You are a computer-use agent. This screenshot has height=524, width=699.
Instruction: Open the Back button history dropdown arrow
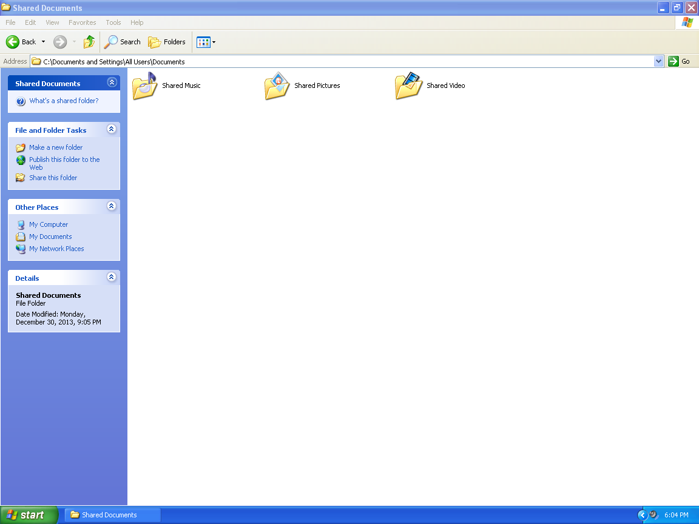click(x=43, y=42)
